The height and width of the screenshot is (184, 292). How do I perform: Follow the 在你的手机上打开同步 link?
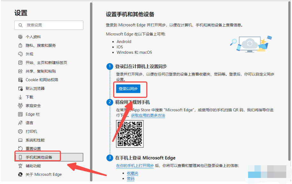click(135, 166)
